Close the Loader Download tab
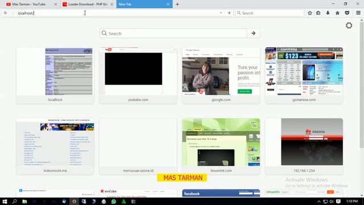 (111, 4)
